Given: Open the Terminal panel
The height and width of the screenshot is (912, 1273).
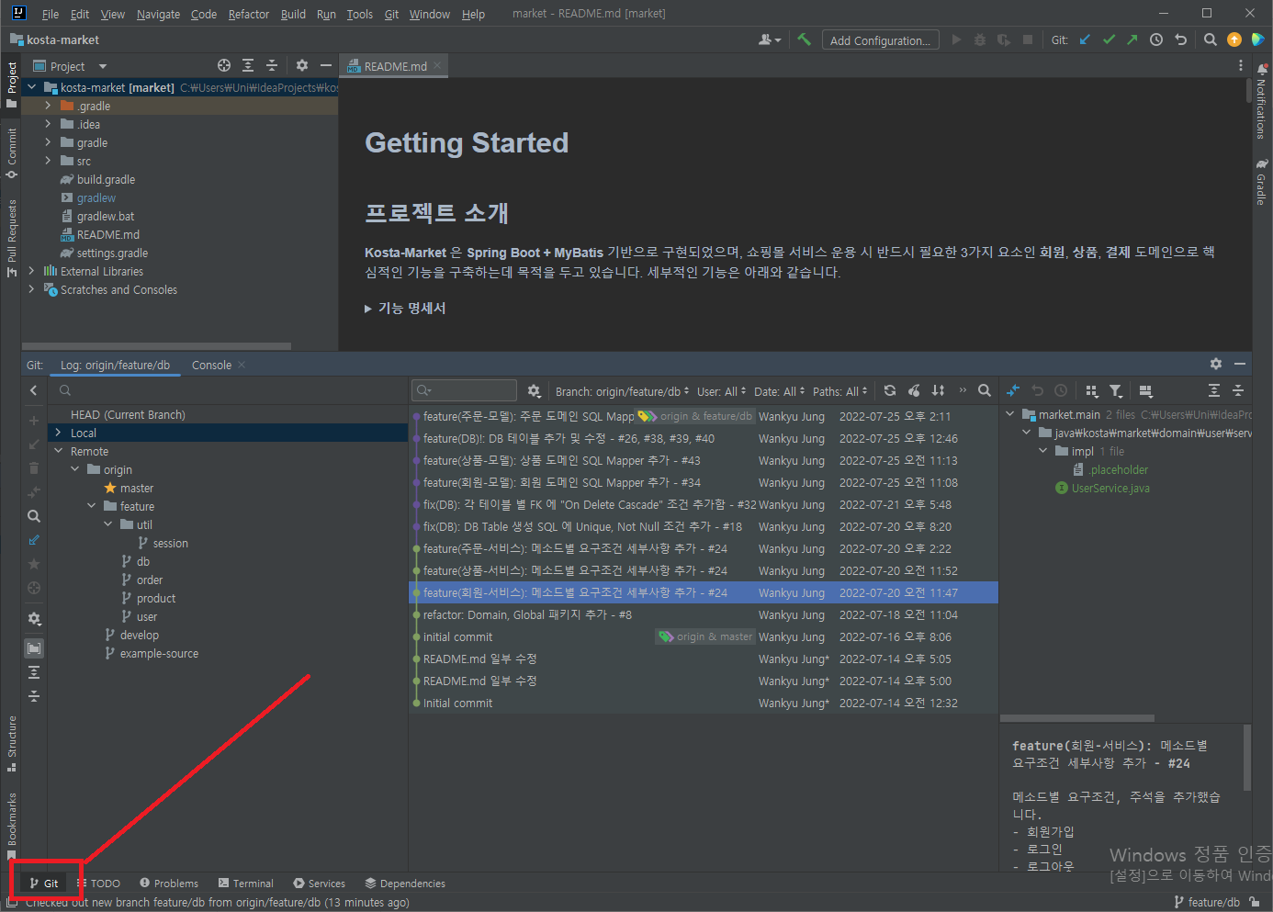Looking at the screenshot, I should pyautogui.click(x=246, y=883).
